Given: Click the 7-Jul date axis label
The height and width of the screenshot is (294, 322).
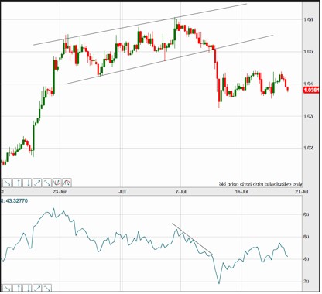Looking at the screenshot, I should pyautogui.click(x=181, y=192).
